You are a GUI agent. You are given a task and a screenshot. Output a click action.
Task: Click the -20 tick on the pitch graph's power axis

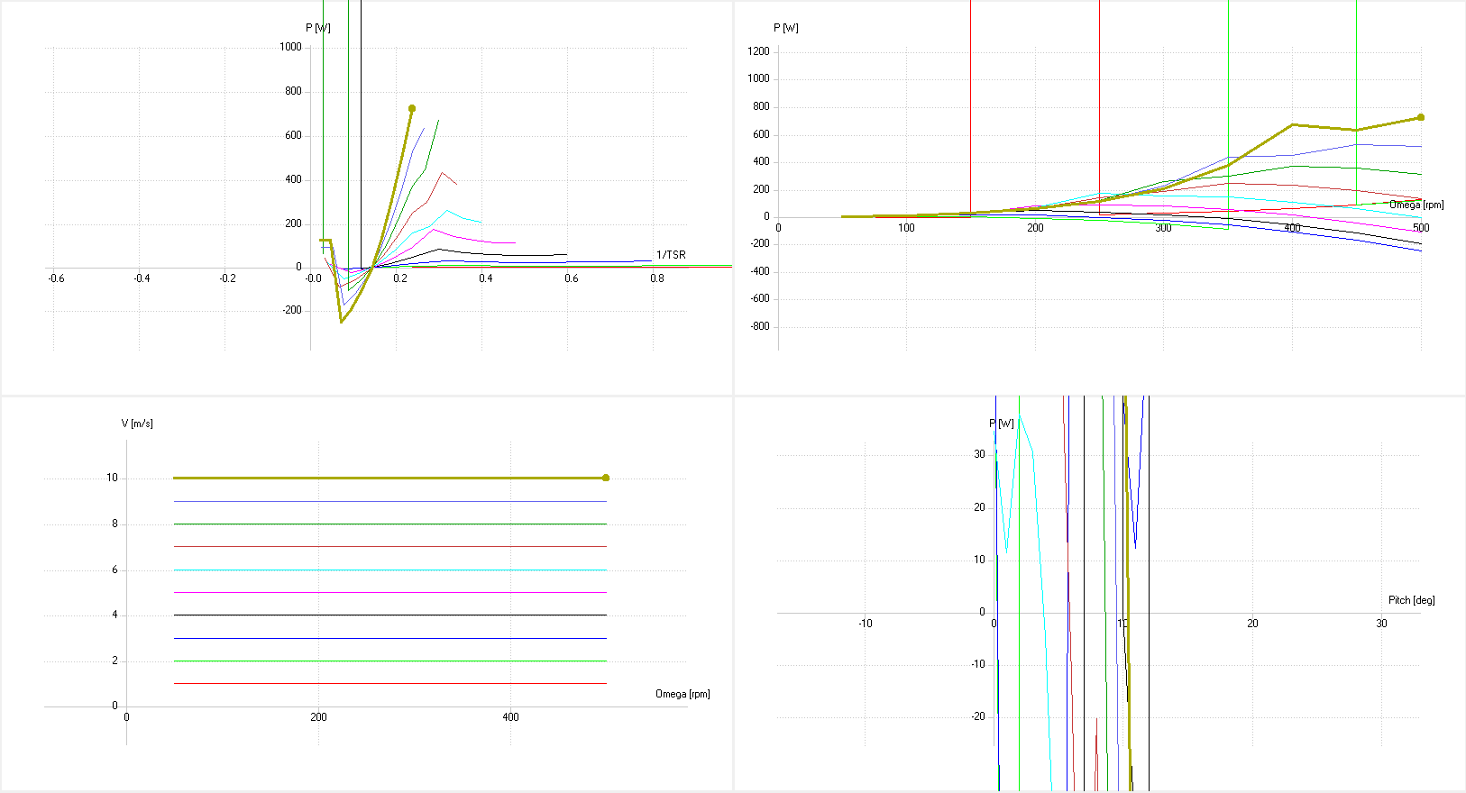point(977,716)
